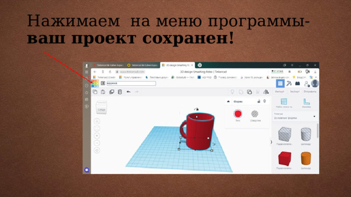
Task: Pick the red box shape
Action: (285, 158)
